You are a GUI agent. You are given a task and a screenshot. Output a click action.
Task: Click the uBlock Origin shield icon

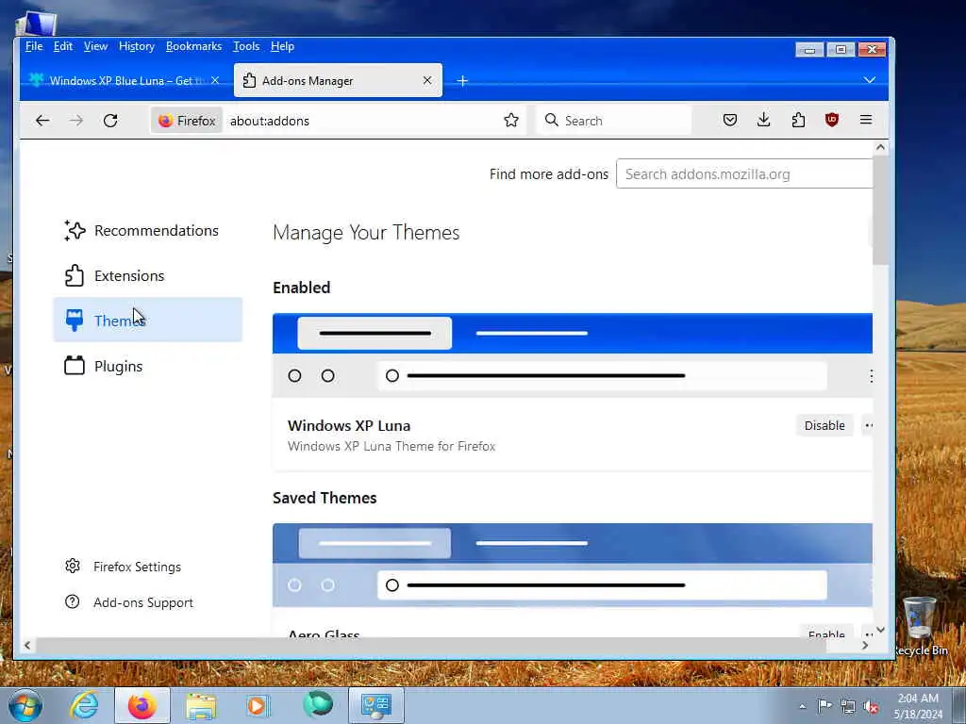tap(832, 120)
